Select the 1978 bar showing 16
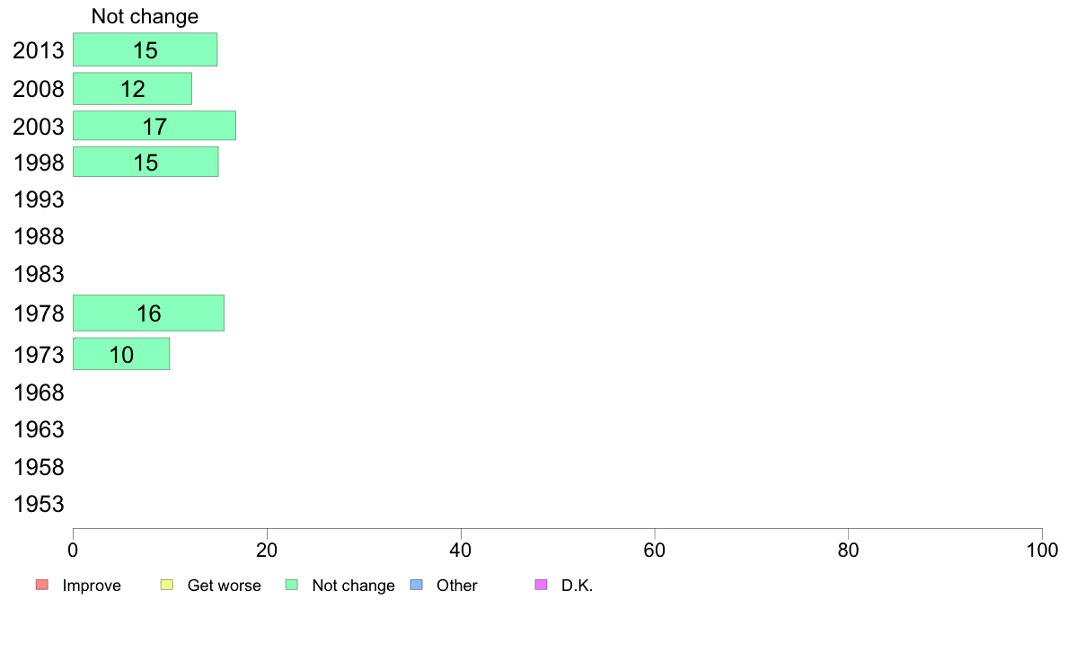 (148, 313)
